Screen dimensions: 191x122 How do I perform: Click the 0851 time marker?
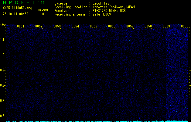[21, 27]
